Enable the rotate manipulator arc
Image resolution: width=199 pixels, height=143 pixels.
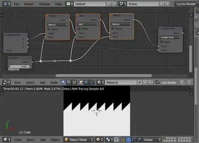click(134, 140)
